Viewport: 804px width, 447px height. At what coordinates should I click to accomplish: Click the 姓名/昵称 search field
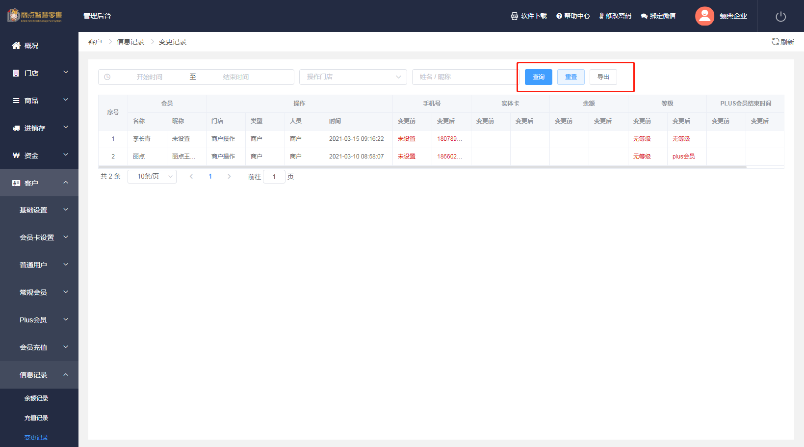[465, 77]
